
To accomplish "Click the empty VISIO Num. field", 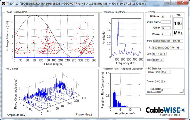I will coord(166,22).
